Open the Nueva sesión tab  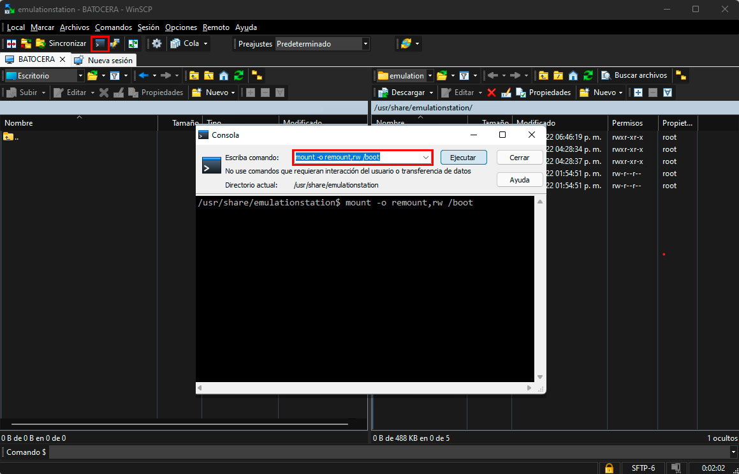(x=104, y=60)
